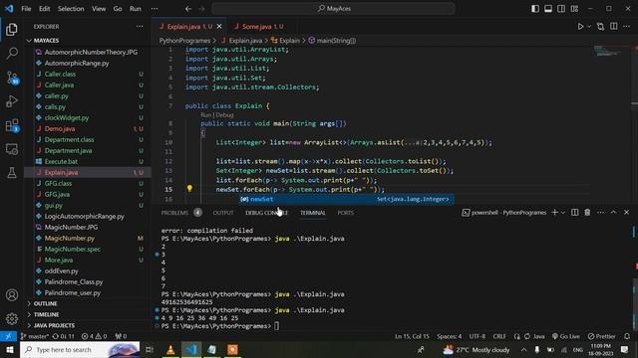
Task: Click the Debug code lens above main
Action: click(224, 115)
